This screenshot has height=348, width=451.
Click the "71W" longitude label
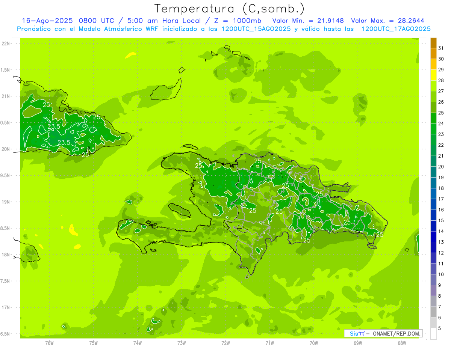point(269,343)
